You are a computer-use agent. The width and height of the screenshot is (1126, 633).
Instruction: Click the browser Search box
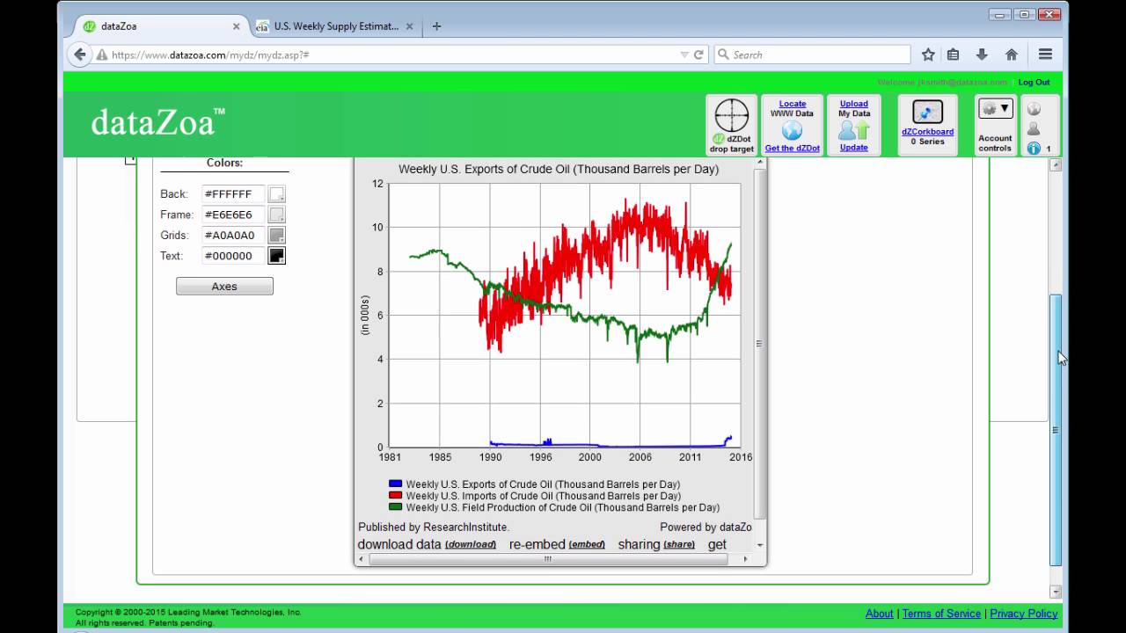(x=812, y=55)
